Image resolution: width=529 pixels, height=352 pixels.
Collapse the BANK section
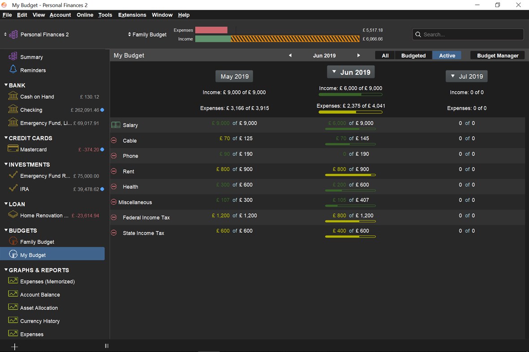(6, 85)
